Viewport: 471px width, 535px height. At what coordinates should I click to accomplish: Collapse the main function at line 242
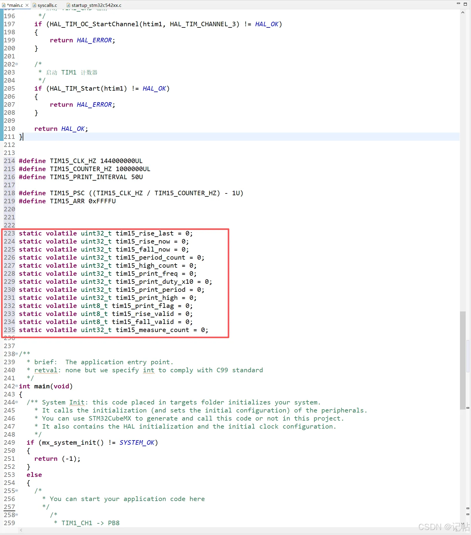pos(17,386)
